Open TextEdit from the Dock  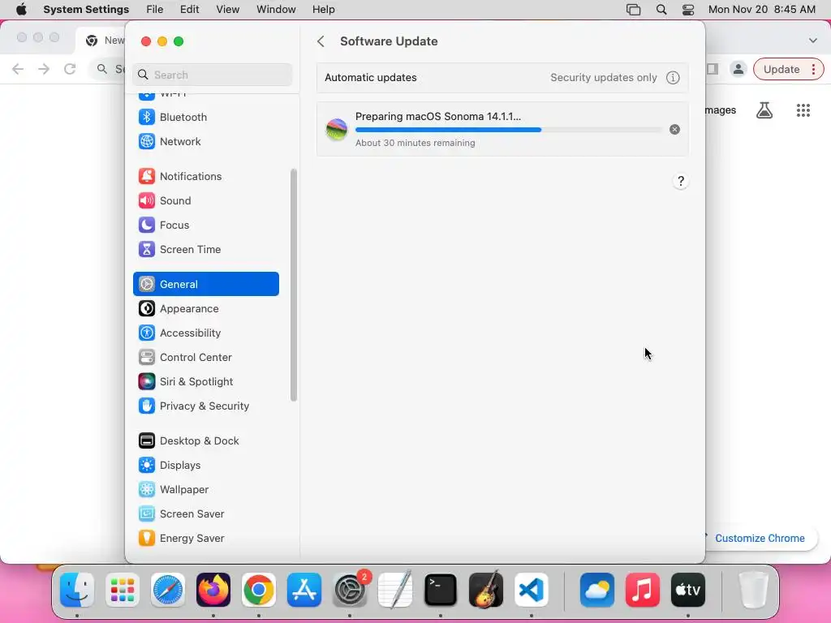[395, 590]
